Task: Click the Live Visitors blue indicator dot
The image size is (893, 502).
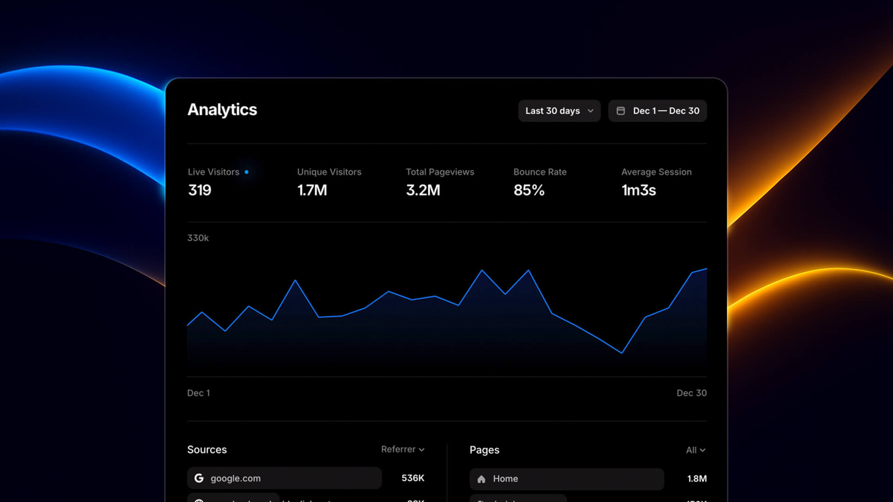Action: click(247, 172)
